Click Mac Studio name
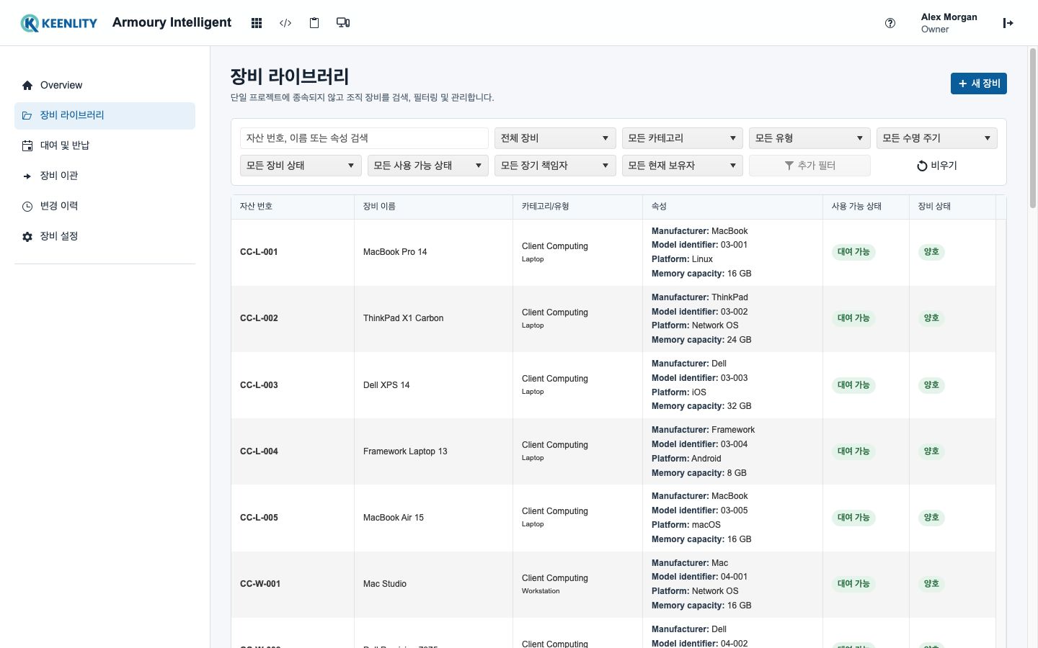Viewport: 1038px width, 648px height. 385,584
